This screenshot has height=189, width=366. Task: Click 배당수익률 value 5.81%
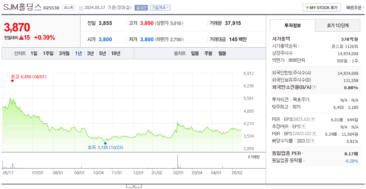point(352,141)
